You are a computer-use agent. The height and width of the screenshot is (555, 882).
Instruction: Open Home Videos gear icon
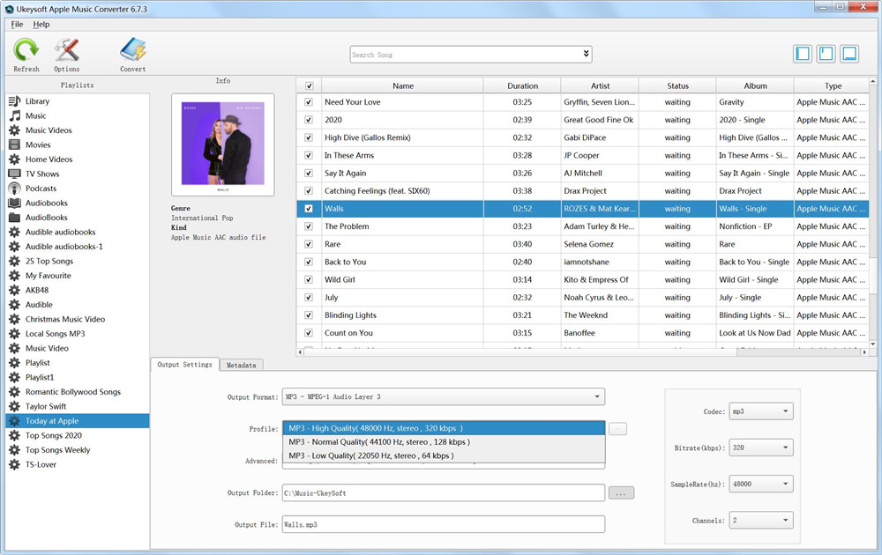(15, 159)
